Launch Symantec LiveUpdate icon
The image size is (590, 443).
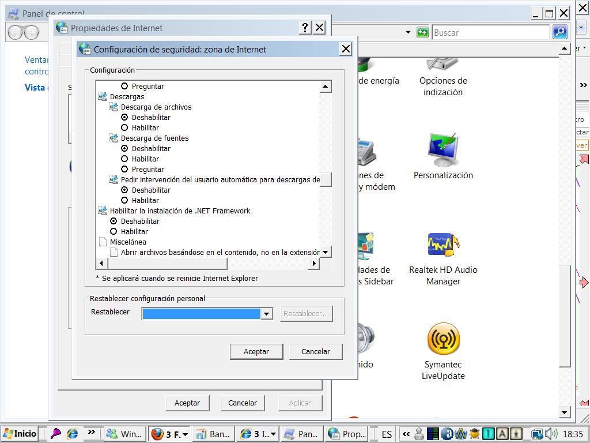click(443, 339)
